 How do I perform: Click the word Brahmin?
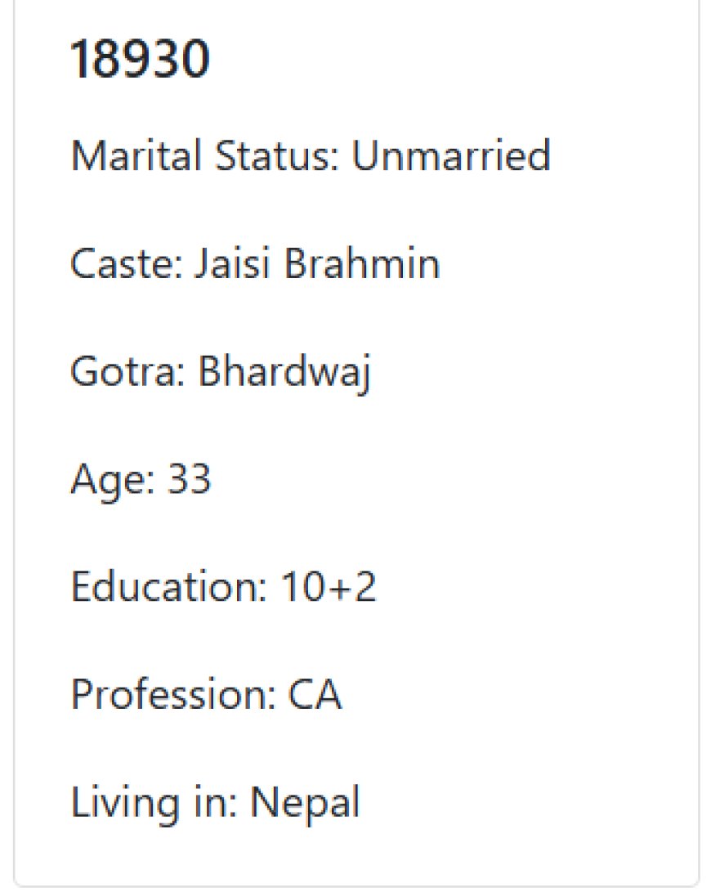[362, 262]
